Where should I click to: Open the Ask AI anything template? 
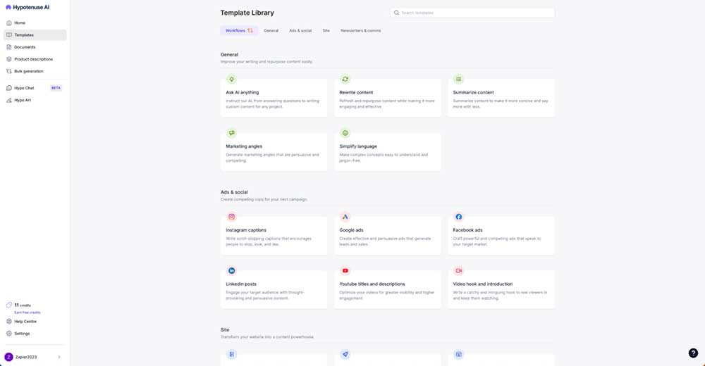274,97
